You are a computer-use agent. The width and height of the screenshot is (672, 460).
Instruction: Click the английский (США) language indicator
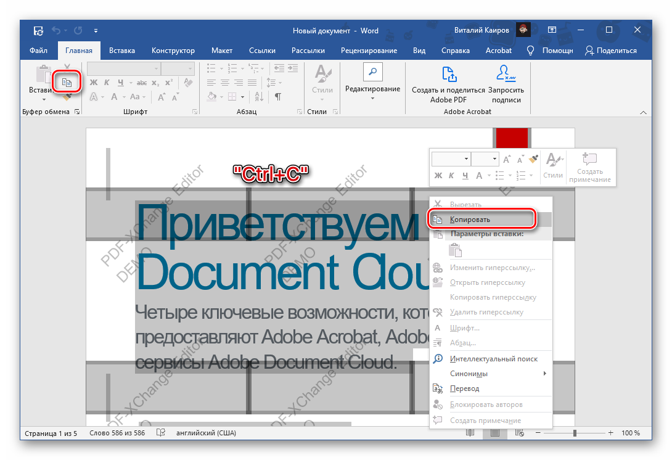point(206,433)
